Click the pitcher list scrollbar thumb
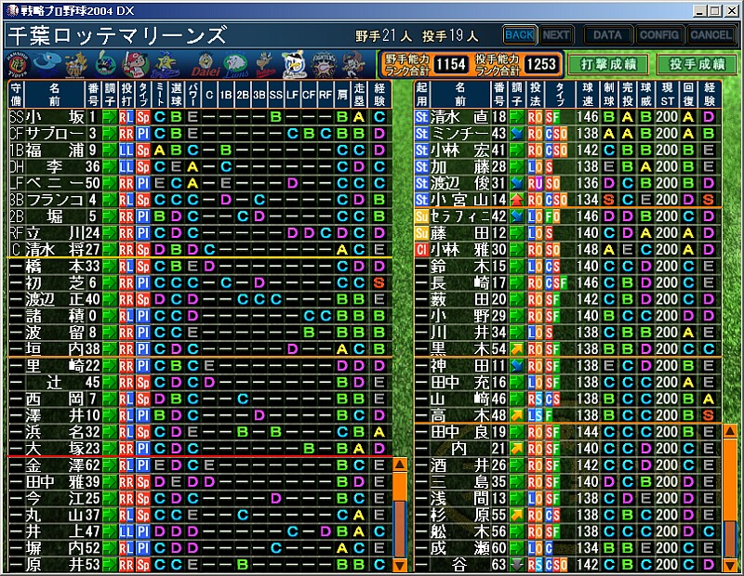This screenshot has height=576, width=744. point(730,479)
